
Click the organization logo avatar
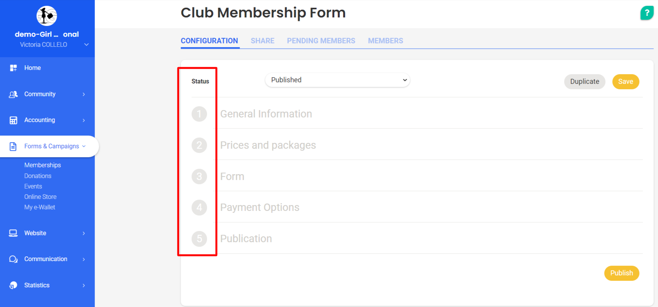coord(47,16)
